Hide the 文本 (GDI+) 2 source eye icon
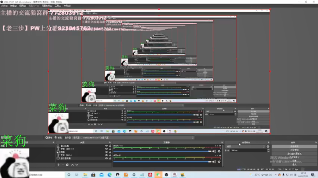318x178 pixels. (x=106, y=149)
